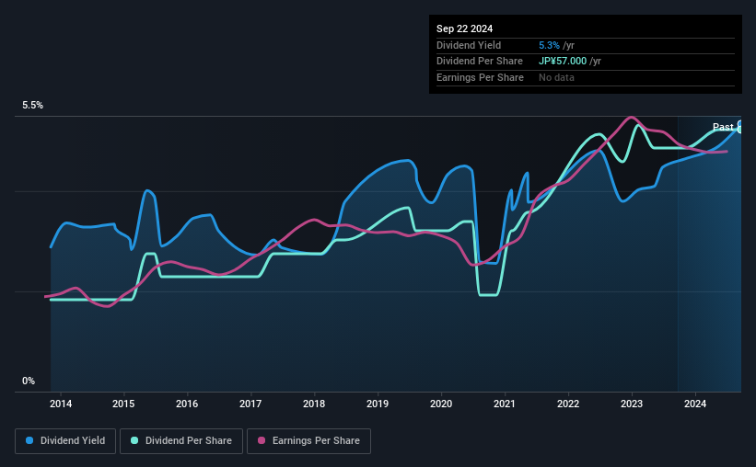
Task: Click the teal Dividend Per Share legend dot
Action: (x=134, y=440)
